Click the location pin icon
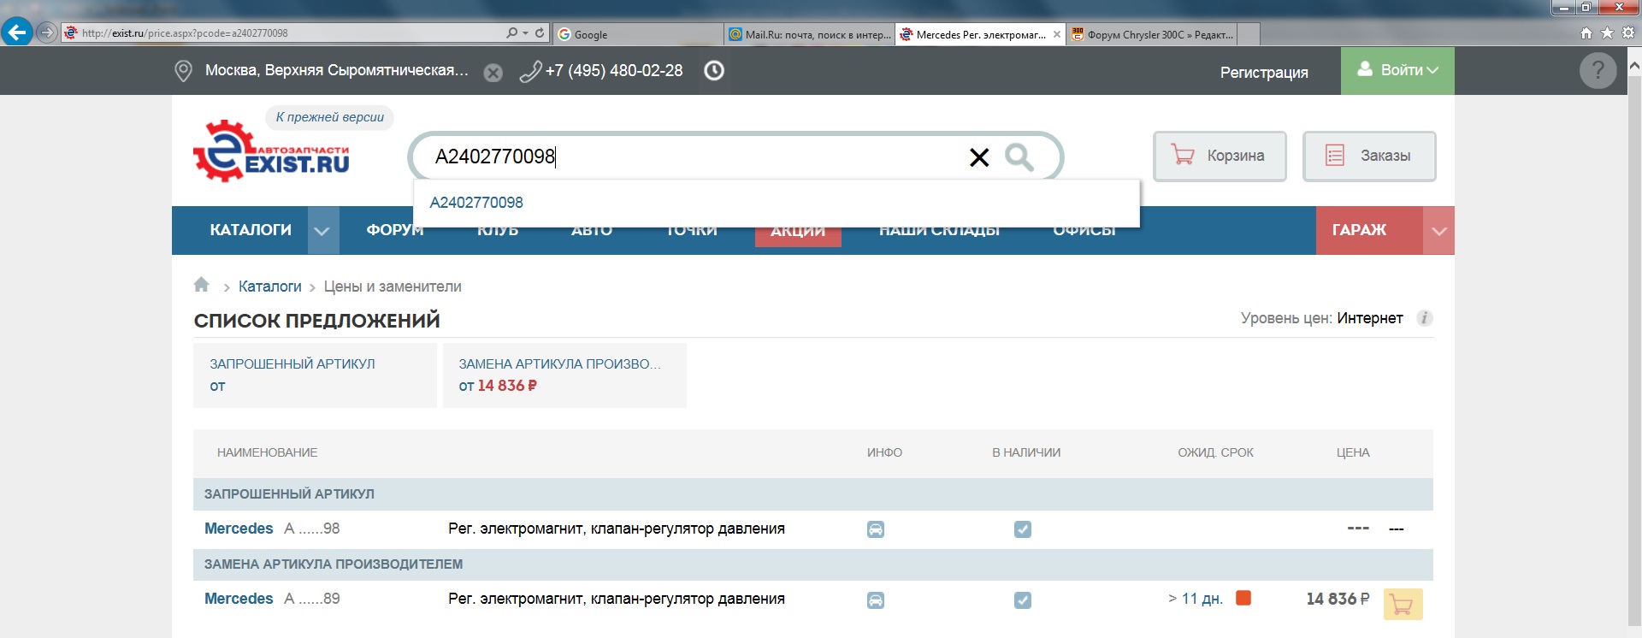 click(x=183, y=71)
